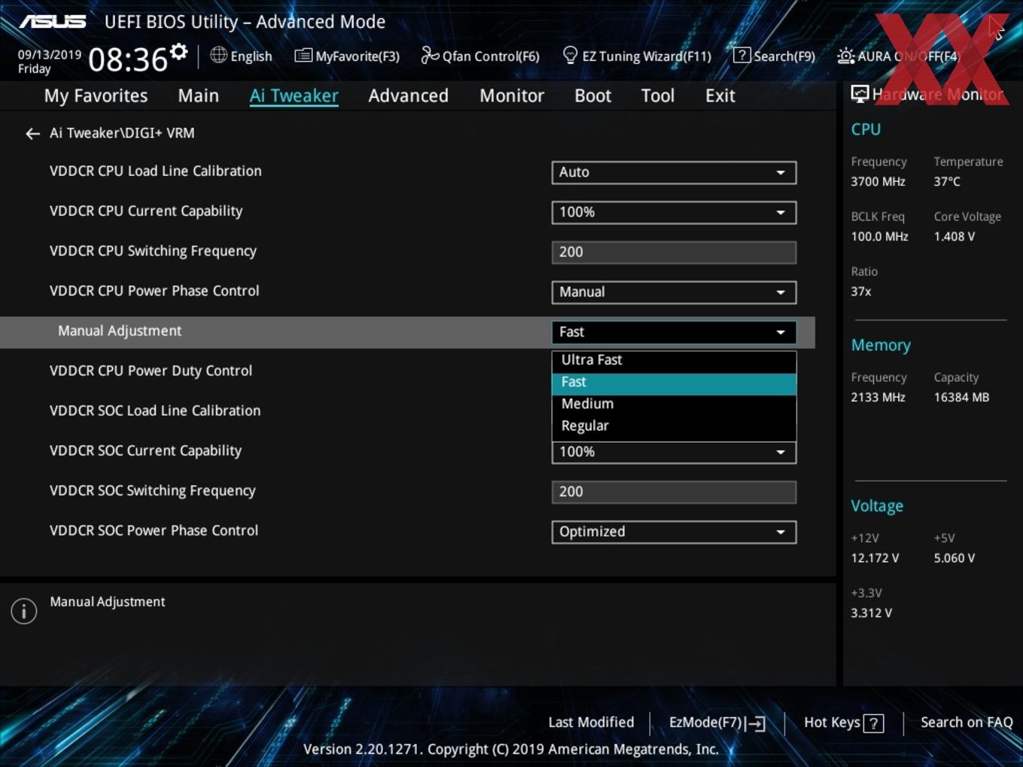1023x767 pixels.
Task: Click the 09/13/2019 date text
Action: [x=50, y=55]
